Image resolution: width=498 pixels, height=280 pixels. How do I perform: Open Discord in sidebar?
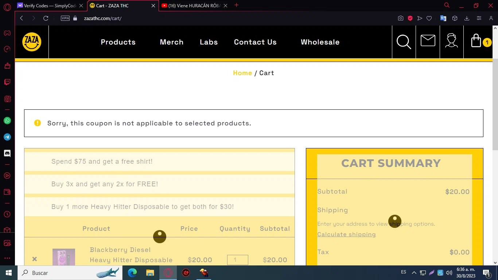click(x=7, y=153)
